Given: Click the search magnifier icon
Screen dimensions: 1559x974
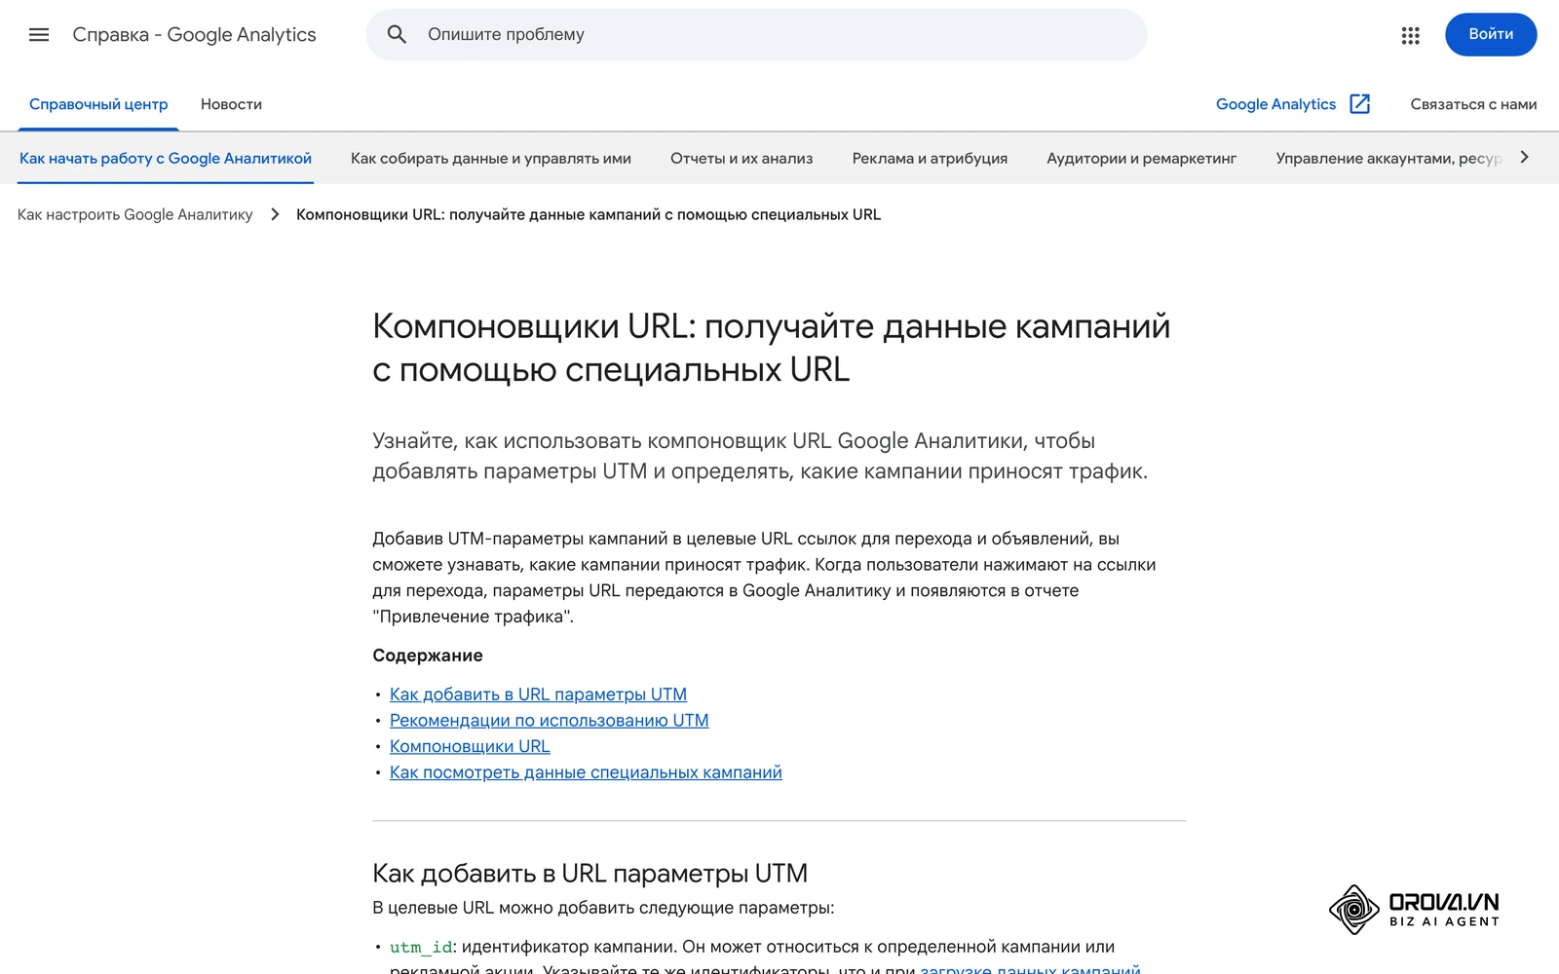Looking at the screenshot, I should (x=397, y=35).
